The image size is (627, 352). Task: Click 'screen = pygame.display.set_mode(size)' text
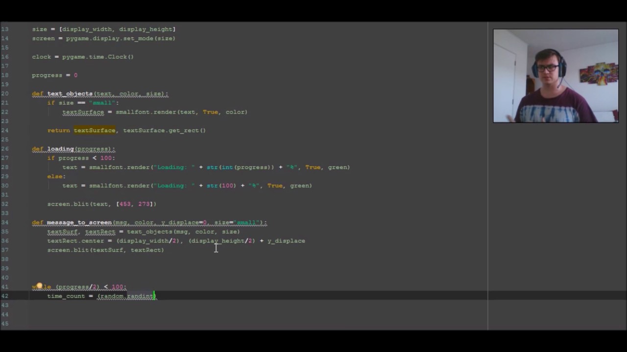(x=104, y=38)
